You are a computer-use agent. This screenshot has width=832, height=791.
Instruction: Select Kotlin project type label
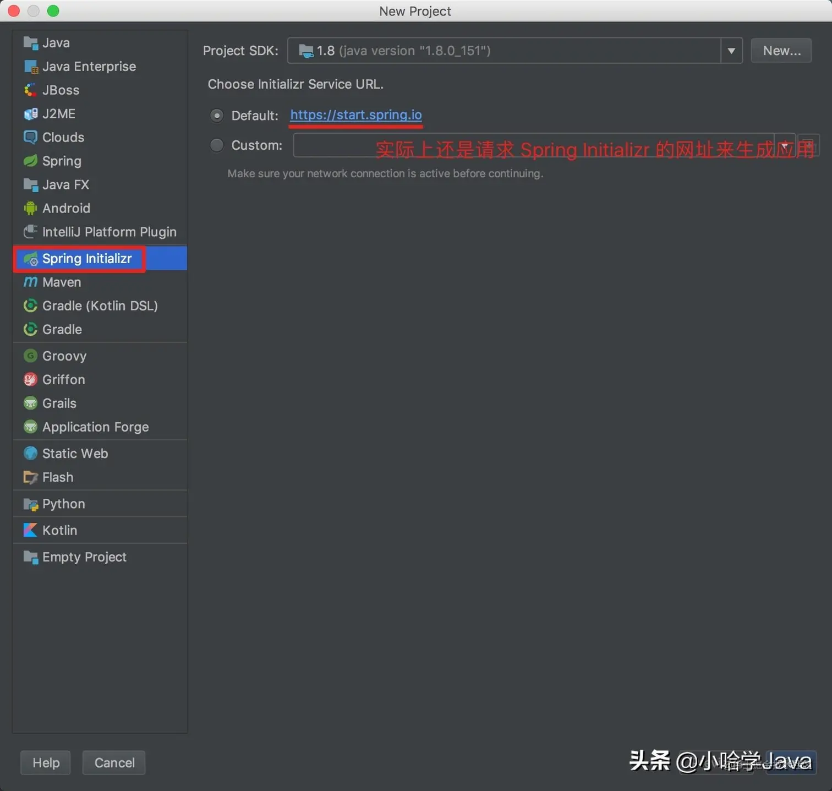[59, 530]
